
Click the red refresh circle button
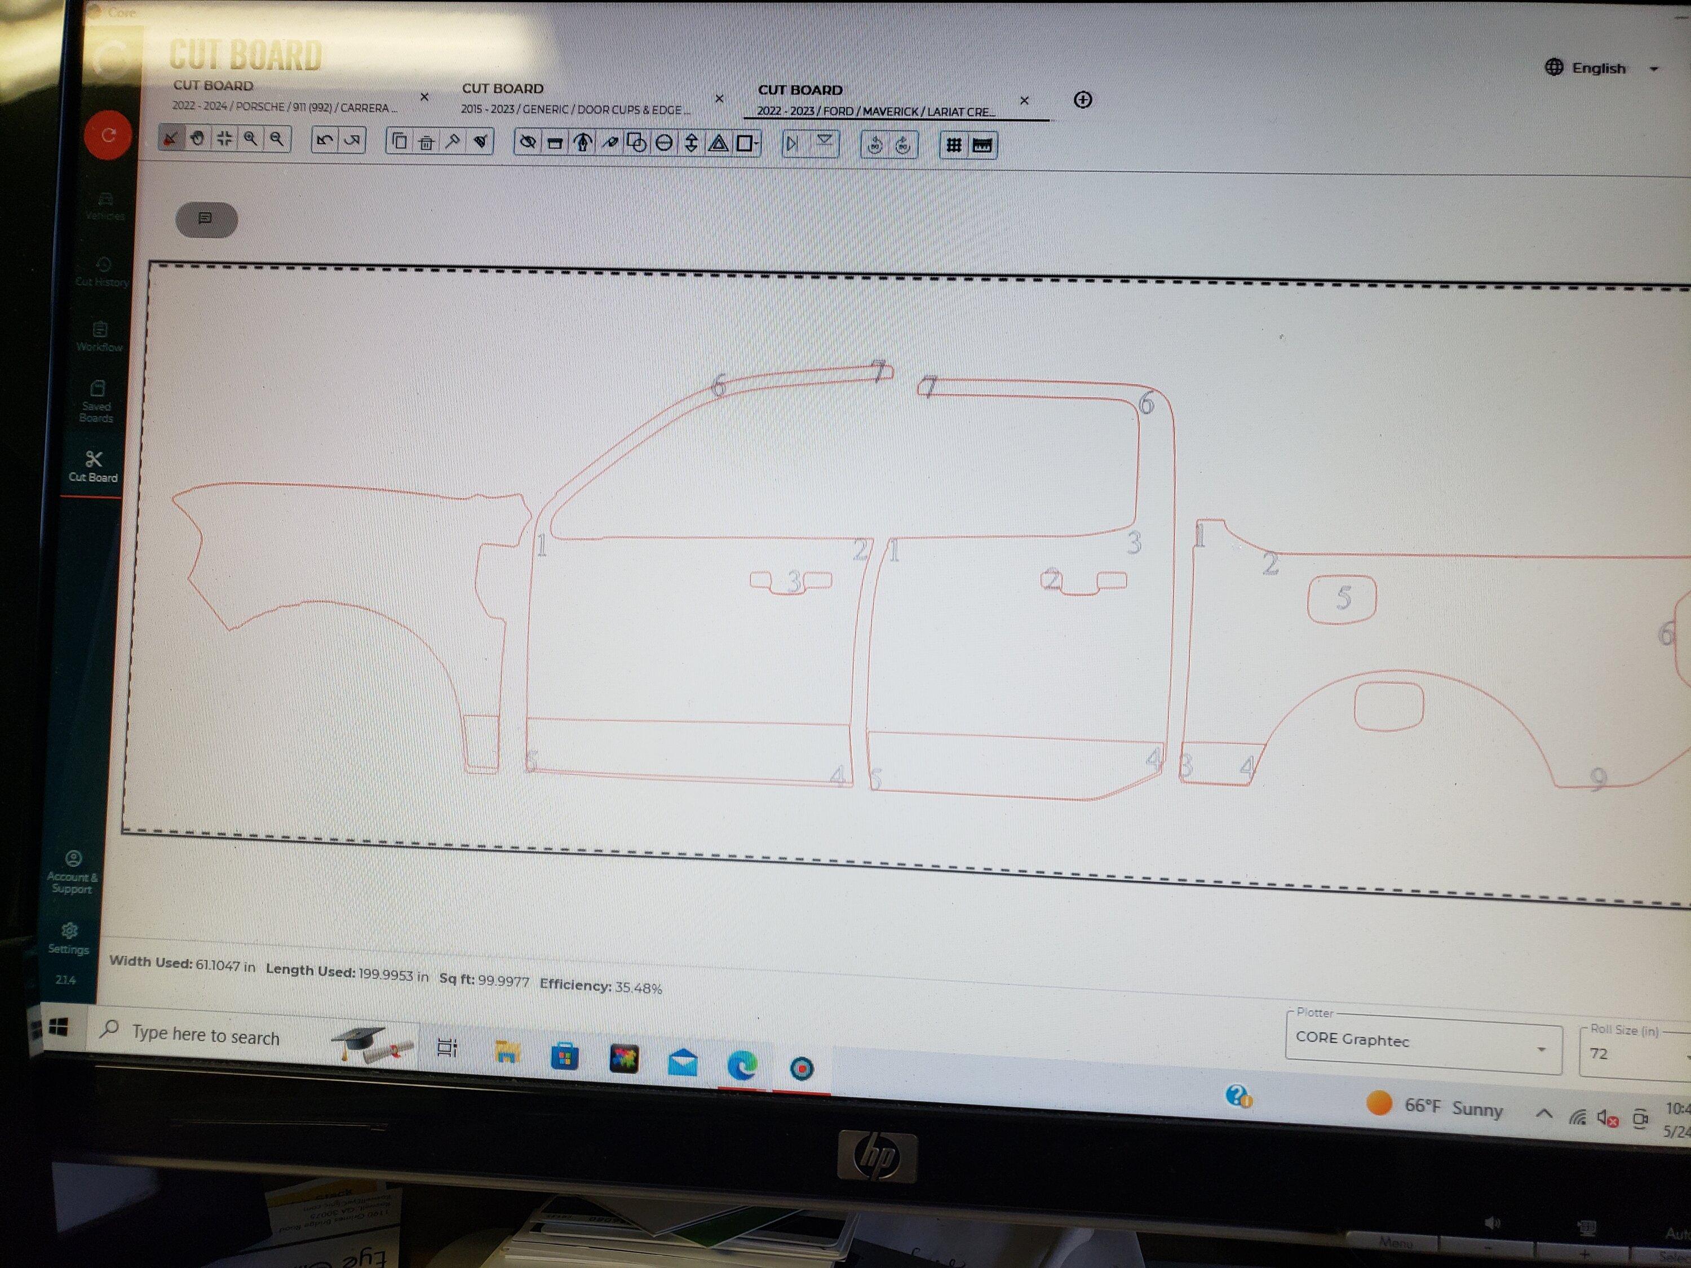pos(108,135)
